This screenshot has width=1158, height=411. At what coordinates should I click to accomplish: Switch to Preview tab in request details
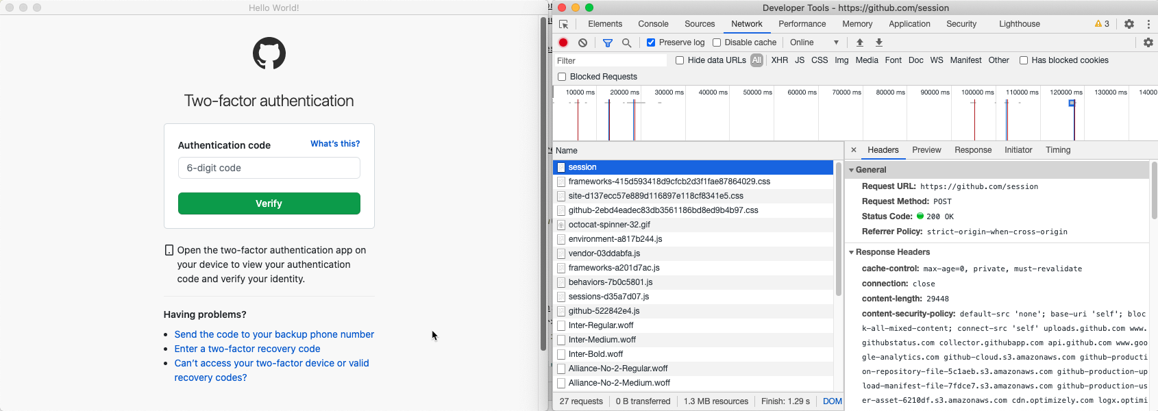point(926,150)
